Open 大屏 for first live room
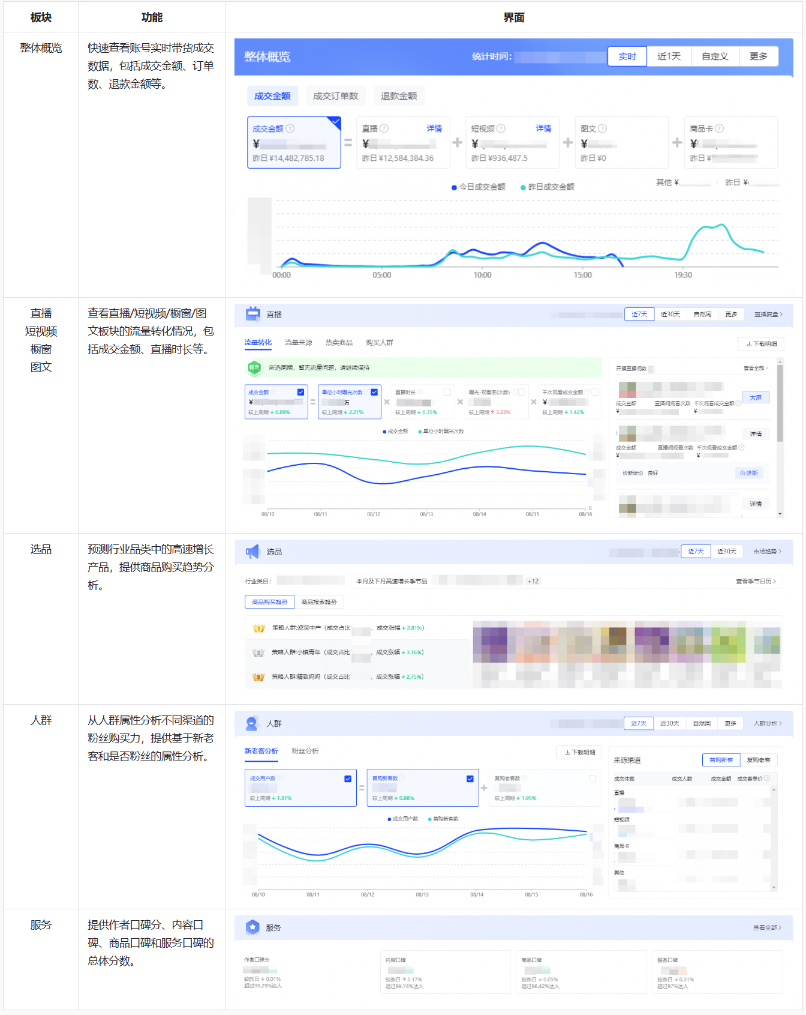The height and width of the screenshot is (1015, 806). click(756, 397)
